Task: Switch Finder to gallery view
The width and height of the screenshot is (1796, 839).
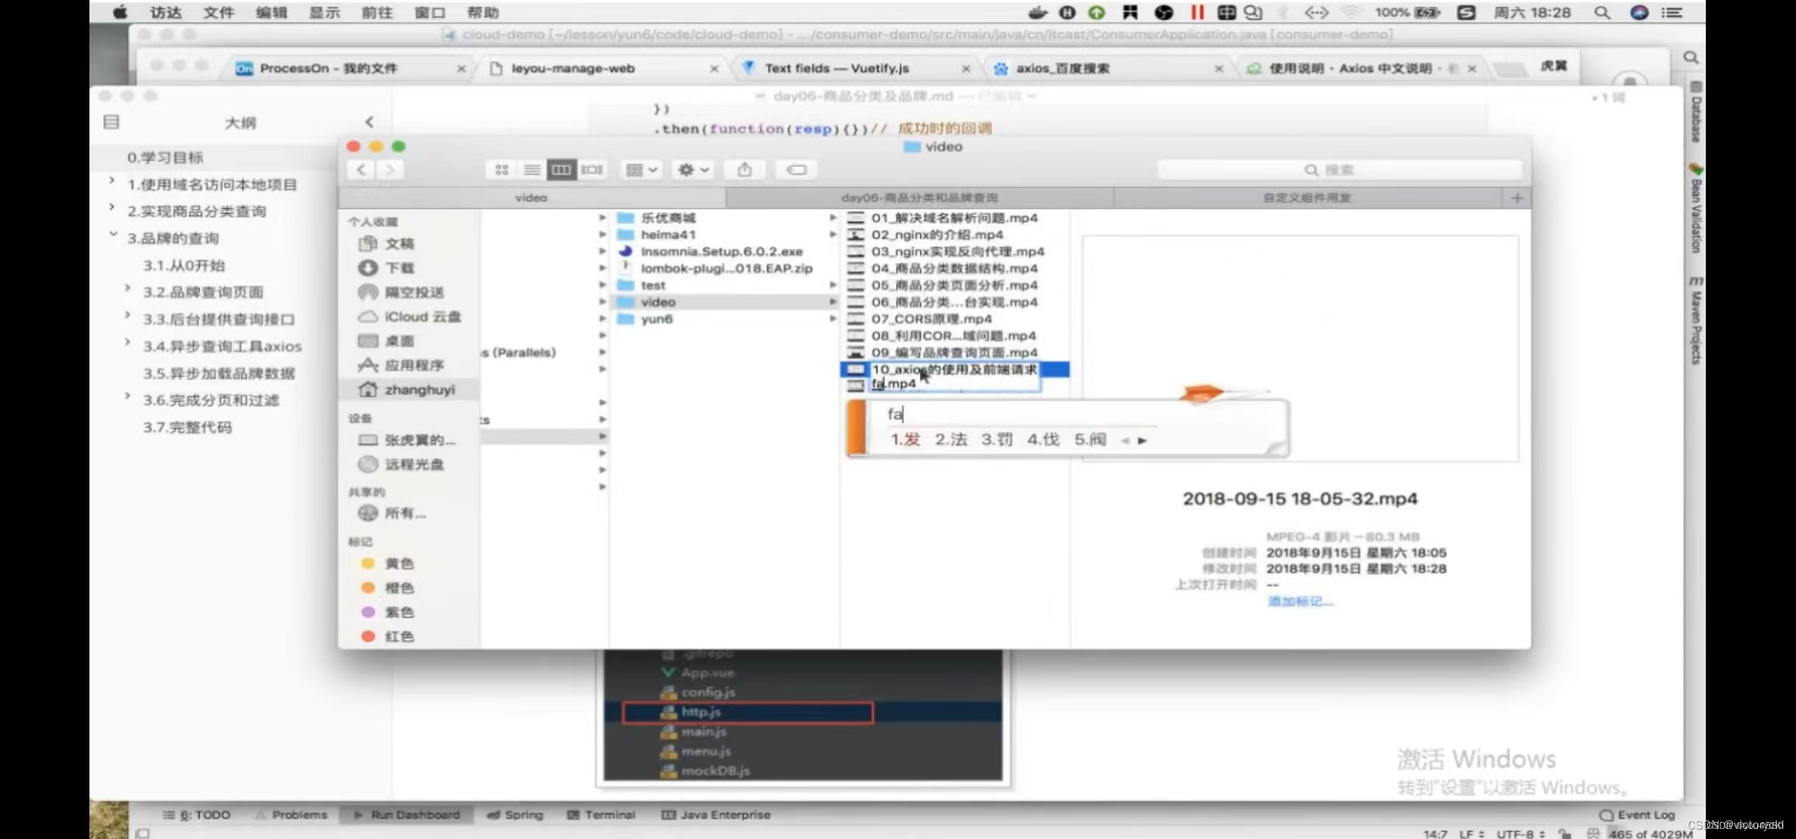Action: point(592,169)
